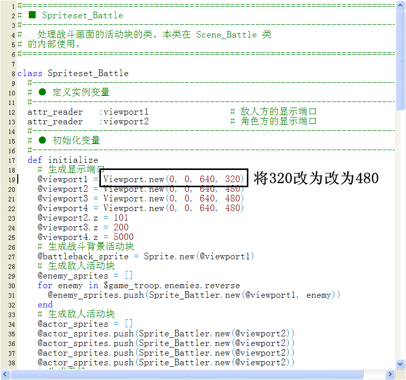Click the horizontal scrollbar thumb
Image resolution: width=406 pixels, height=380 pixels.
click(x=187, y=374)
